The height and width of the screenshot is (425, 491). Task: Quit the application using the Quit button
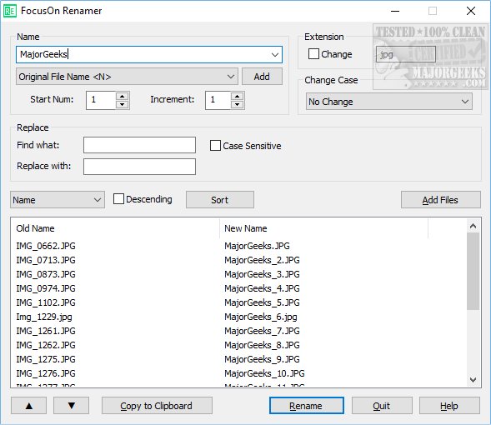[x=382, y=406]
